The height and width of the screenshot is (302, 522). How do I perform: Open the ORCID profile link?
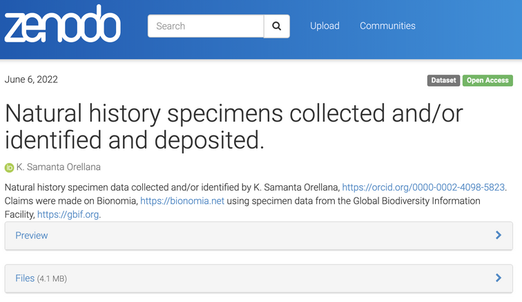click(424, 187)
